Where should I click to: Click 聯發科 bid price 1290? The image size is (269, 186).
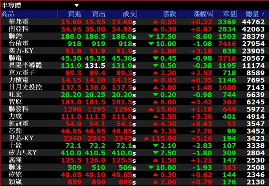[x=72, y=109]
